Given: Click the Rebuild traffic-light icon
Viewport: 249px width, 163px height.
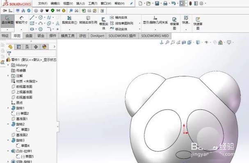Looking at the screenshot, I should (x=190, y=3).
